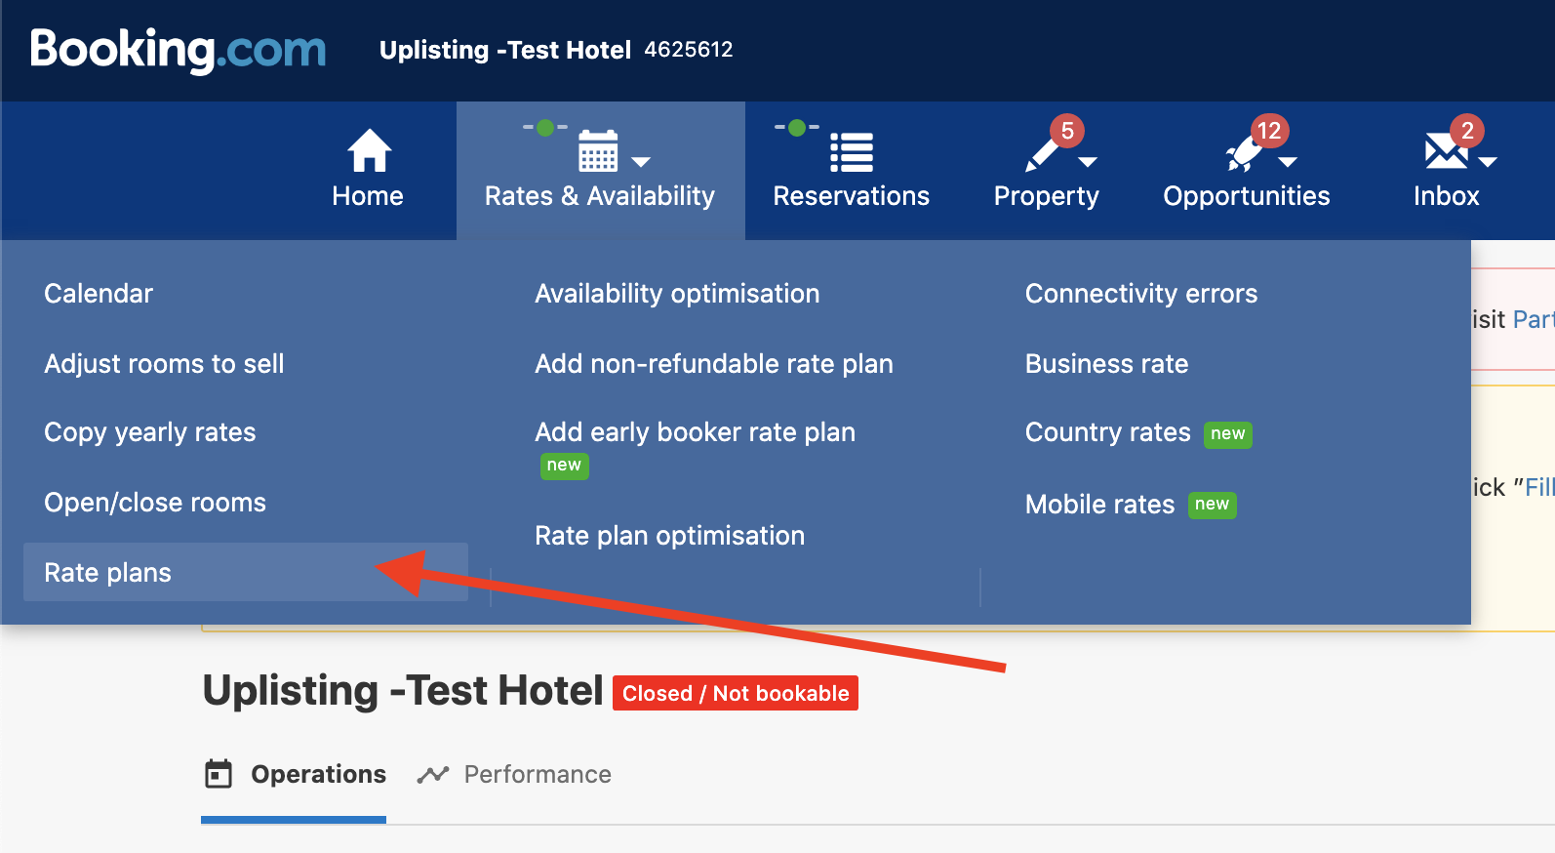Click the Uplisting -Test Hotel header name
This screenshot has height=853, width=1555.
505,50
